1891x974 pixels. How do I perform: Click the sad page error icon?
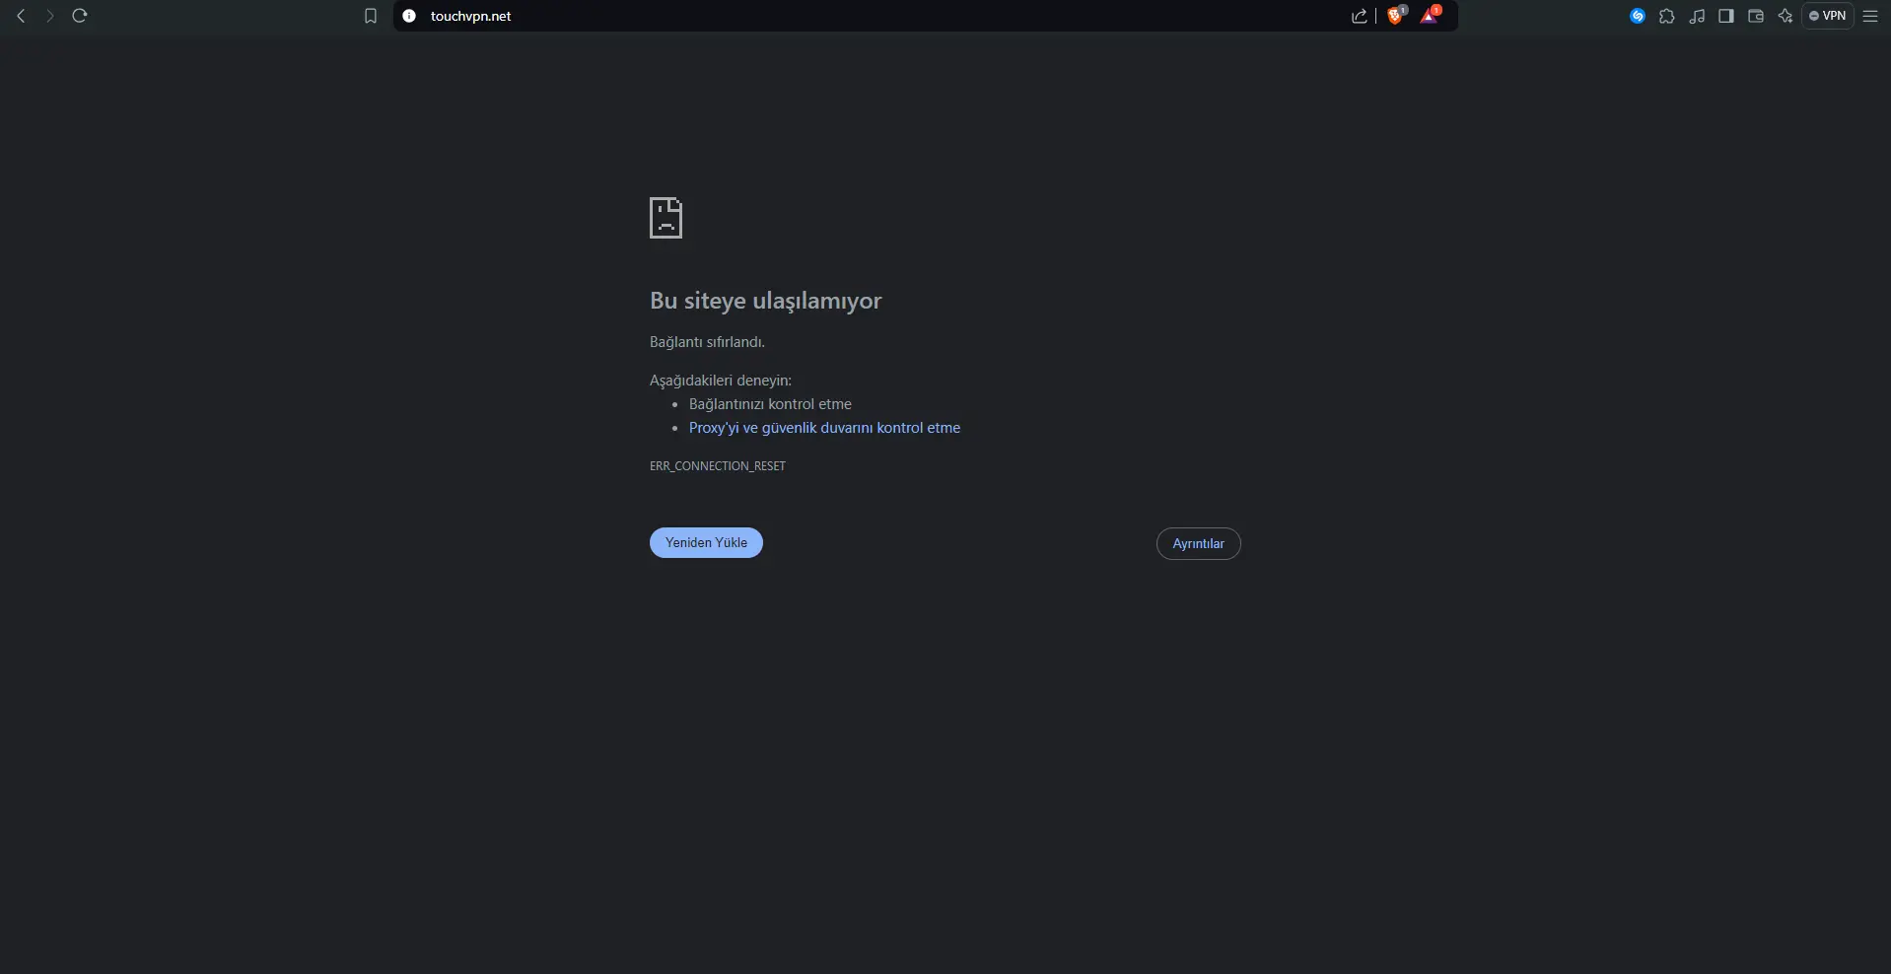[x=665, y=218]
